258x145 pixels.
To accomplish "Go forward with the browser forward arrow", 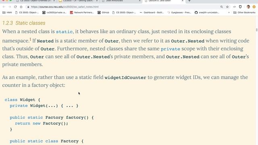I will click(10, 7).
